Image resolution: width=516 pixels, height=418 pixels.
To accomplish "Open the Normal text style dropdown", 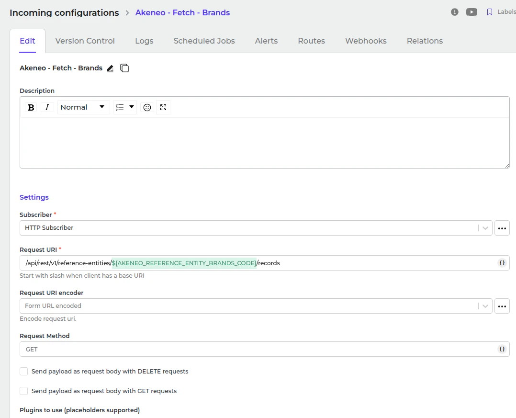I will pyautogui.click(x=83, y=107).
